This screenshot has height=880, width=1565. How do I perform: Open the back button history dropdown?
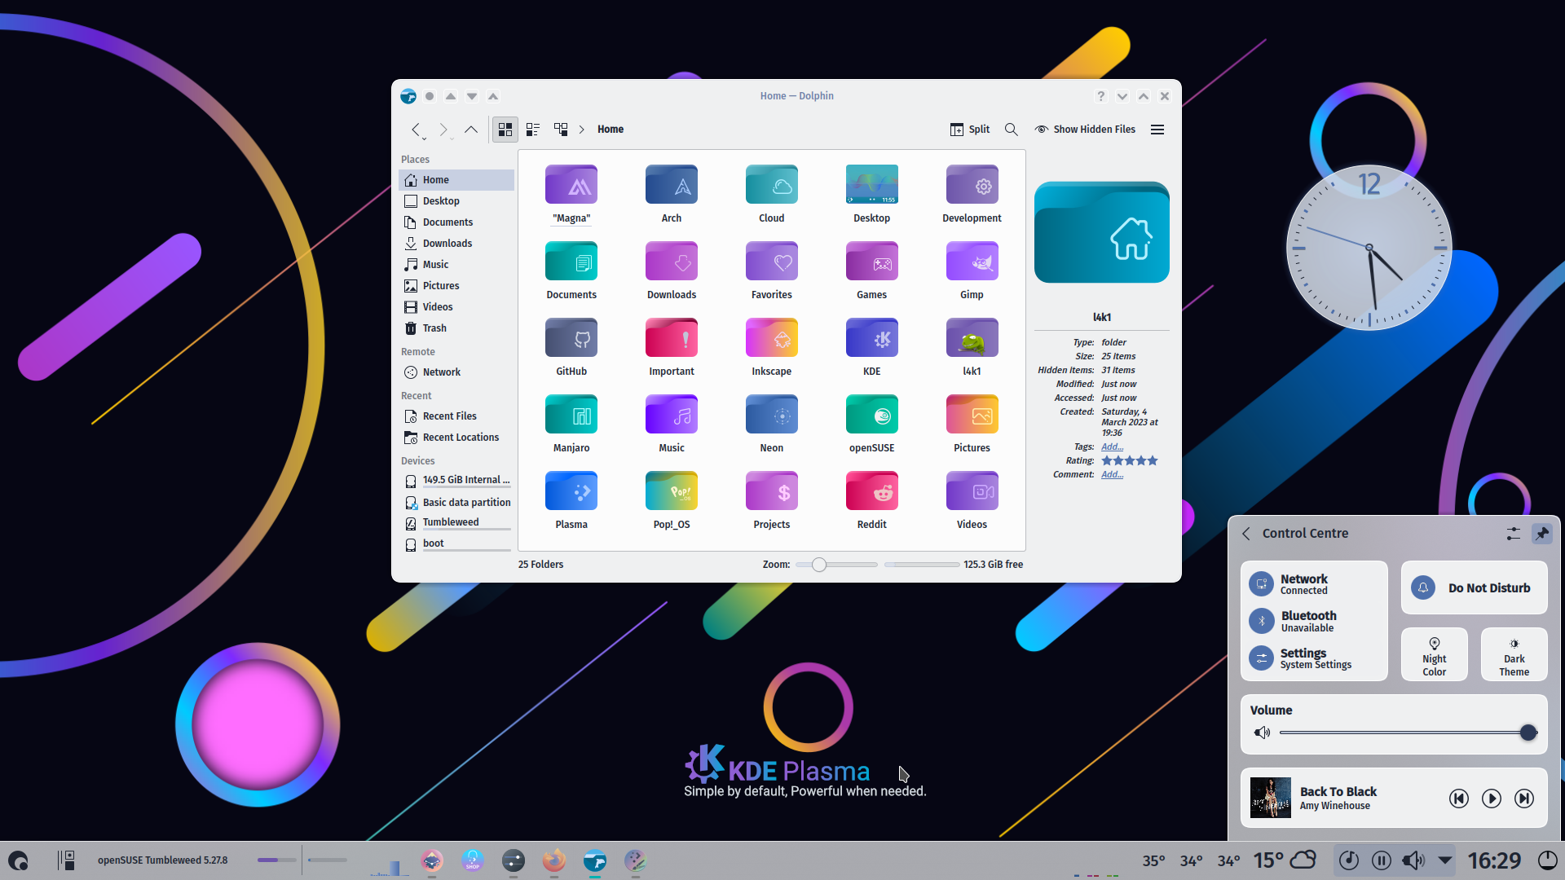424,139
